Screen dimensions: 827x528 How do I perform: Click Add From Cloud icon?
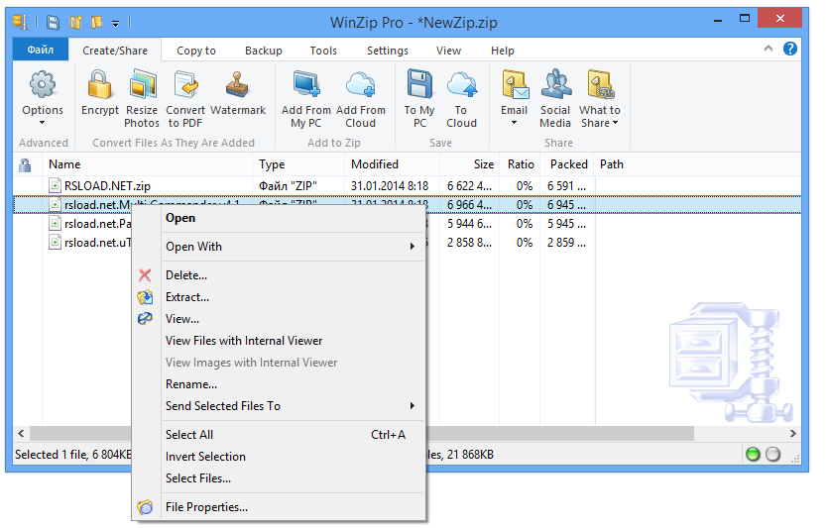(x=361, y=85)
